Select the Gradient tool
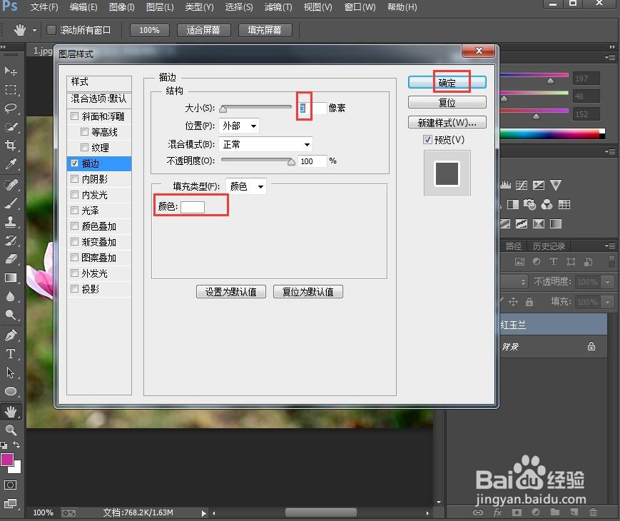This screenshot has width=620, height=521. [11, 278]
